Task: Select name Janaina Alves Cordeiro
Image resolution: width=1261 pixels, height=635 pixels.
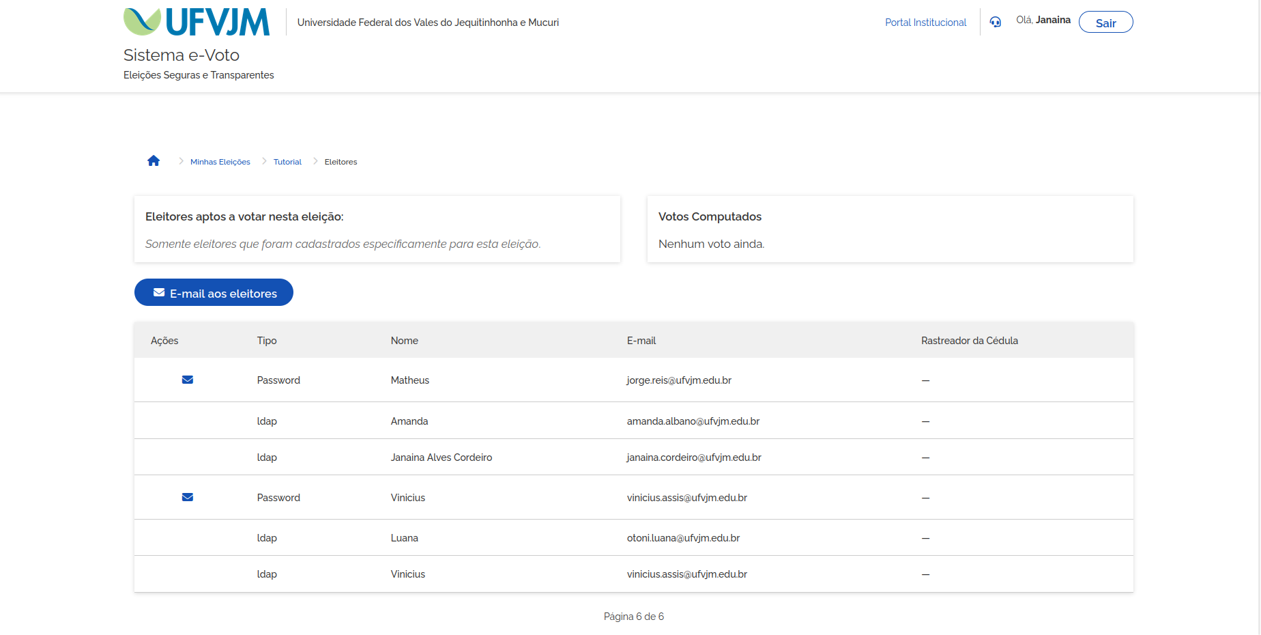Action: (441, 457)
